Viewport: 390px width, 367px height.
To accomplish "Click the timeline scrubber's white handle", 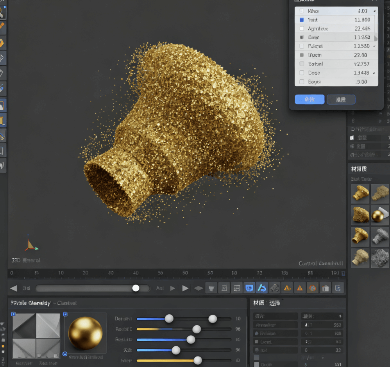I will (136, 288).
